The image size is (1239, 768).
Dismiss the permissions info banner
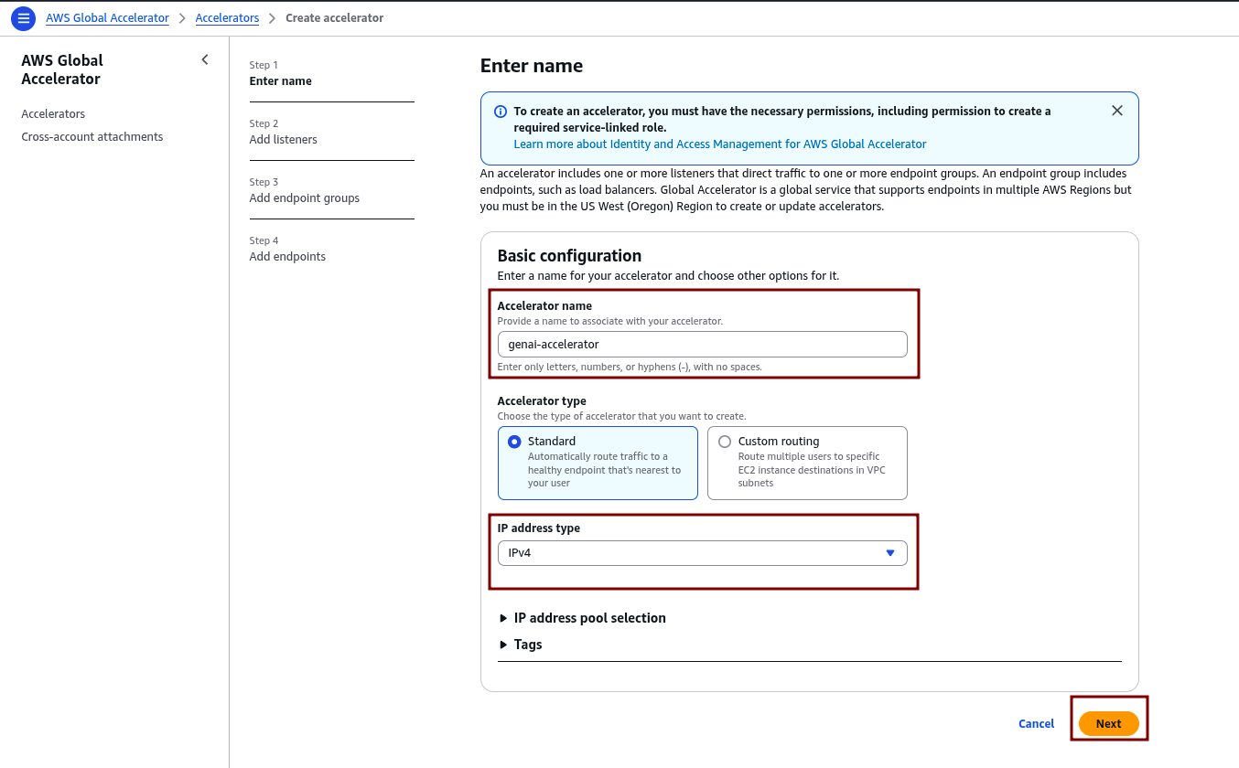coord(1116,111)
